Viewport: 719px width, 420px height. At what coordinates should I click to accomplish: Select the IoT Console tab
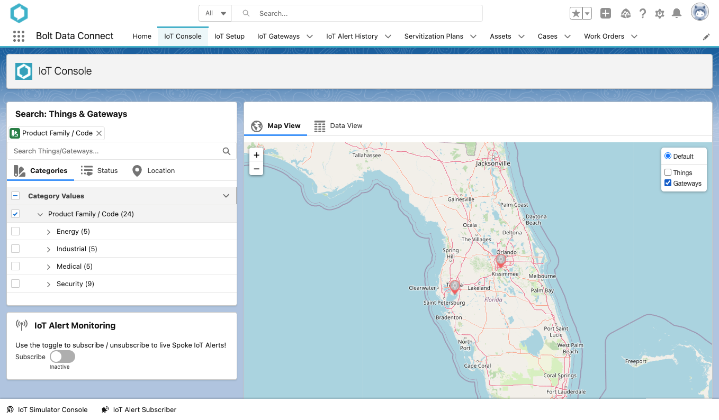(x=183, y=36)
